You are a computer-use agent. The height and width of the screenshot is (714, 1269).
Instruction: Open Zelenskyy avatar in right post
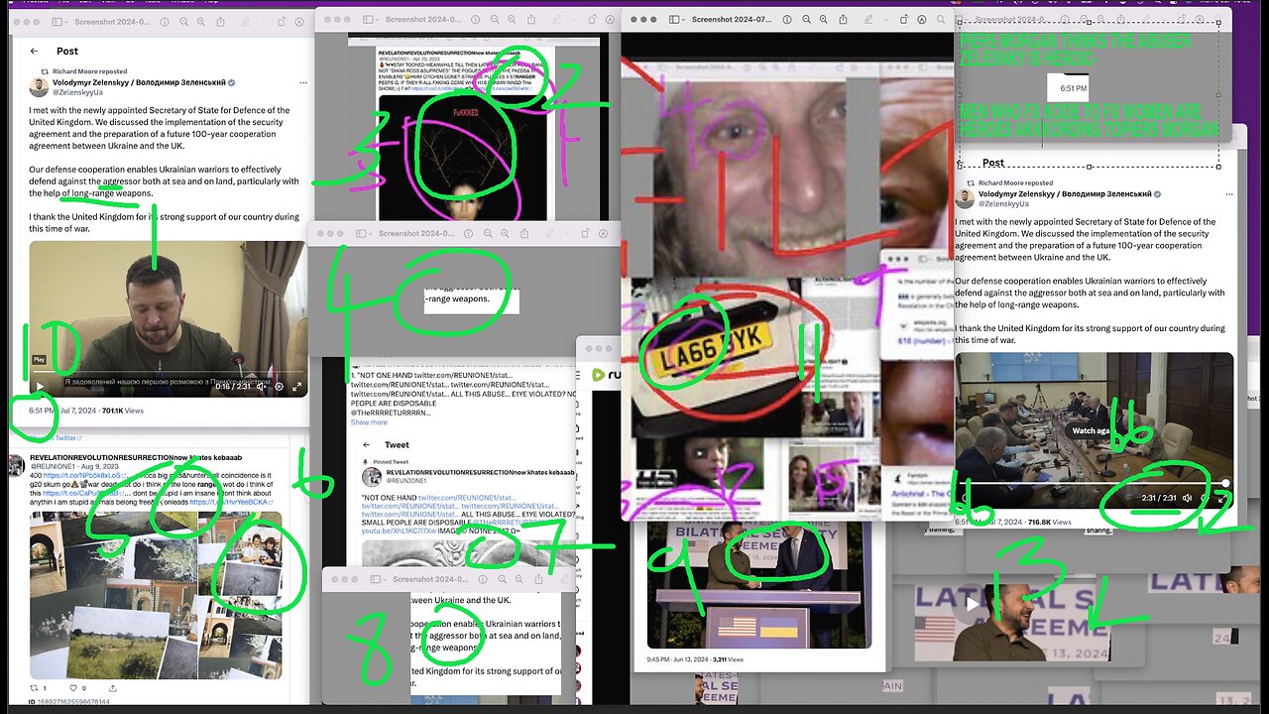(967, 198)
